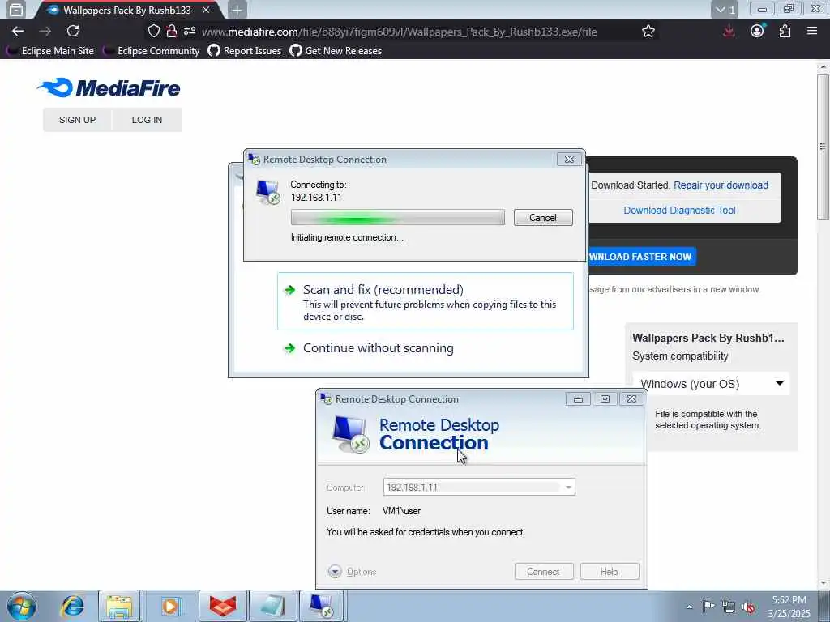Image resolution: width=830 pixels, height=622 pixels.
Task: Click the forward navigation arrow
Action: pyautogui.click(x=45, y=32)
